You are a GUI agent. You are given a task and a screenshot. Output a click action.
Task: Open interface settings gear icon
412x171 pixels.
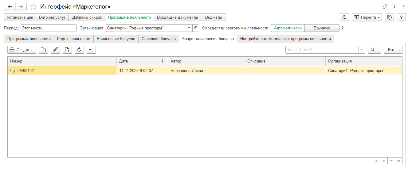tap(389, 17)
